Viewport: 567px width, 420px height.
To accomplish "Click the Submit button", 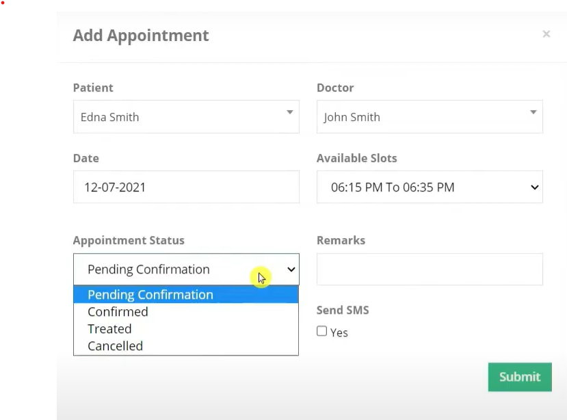I will 519,376.
